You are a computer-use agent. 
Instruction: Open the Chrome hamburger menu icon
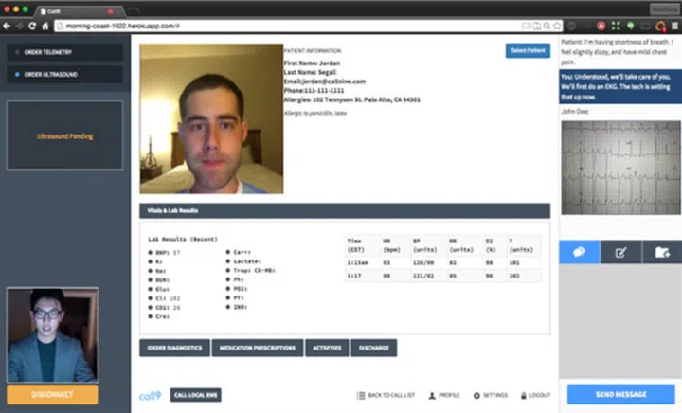click(x=673, y=26)
